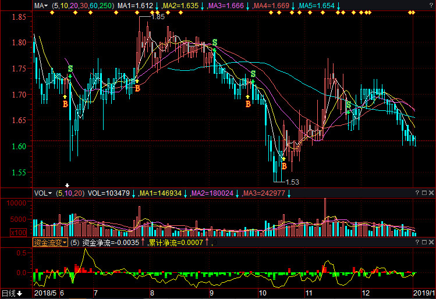The image size is (436, 299).
Task: Click the 1.60 price axis label
Action: point(19,146)
